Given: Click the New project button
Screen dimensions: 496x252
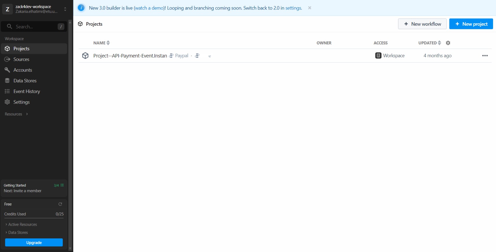Looking at the screenshot, I should click(471, 24).
